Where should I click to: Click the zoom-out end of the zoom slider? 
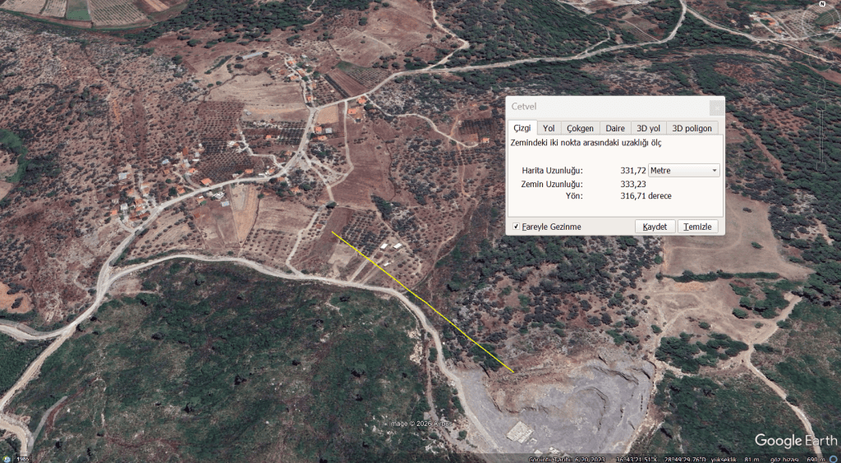point(821,167)
